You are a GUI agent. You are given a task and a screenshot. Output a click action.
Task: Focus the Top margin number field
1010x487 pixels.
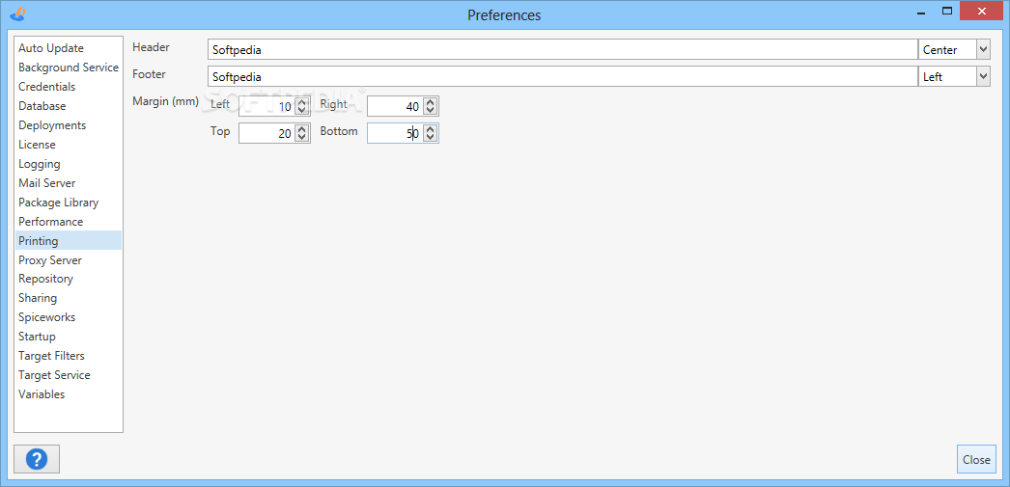click(x=267, y=133)
